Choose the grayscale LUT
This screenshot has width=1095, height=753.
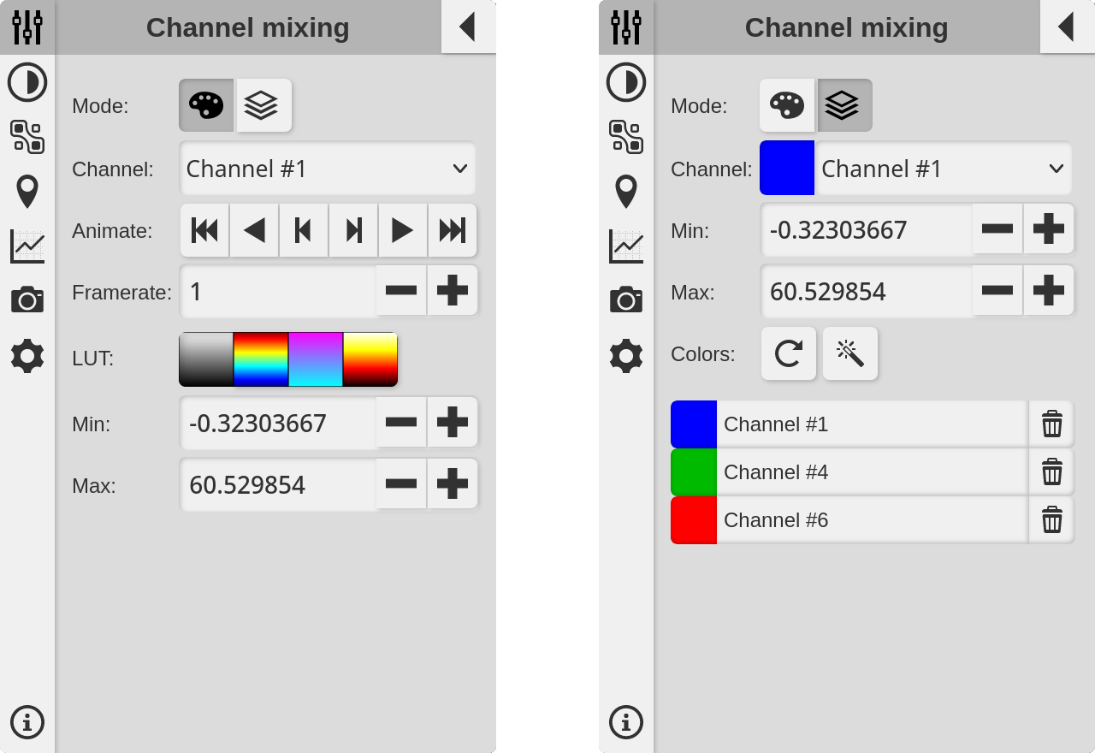[206, 359]
